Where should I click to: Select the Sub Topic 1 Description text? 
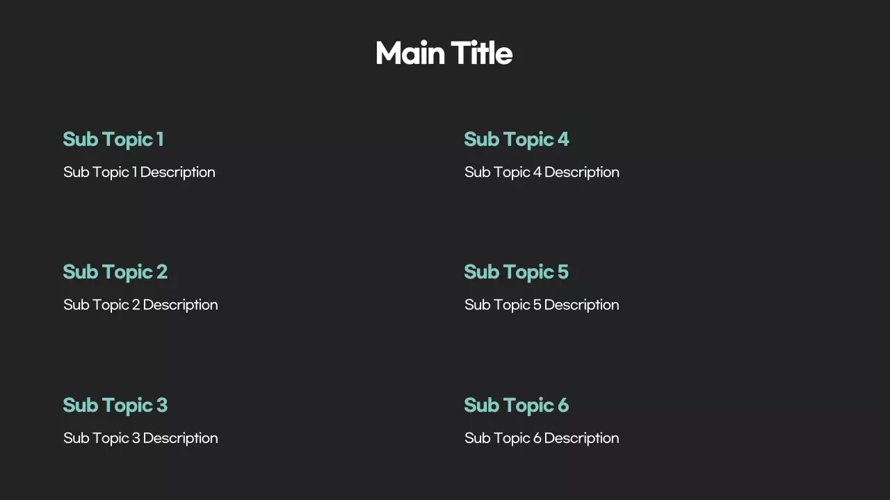coord(139,172)
